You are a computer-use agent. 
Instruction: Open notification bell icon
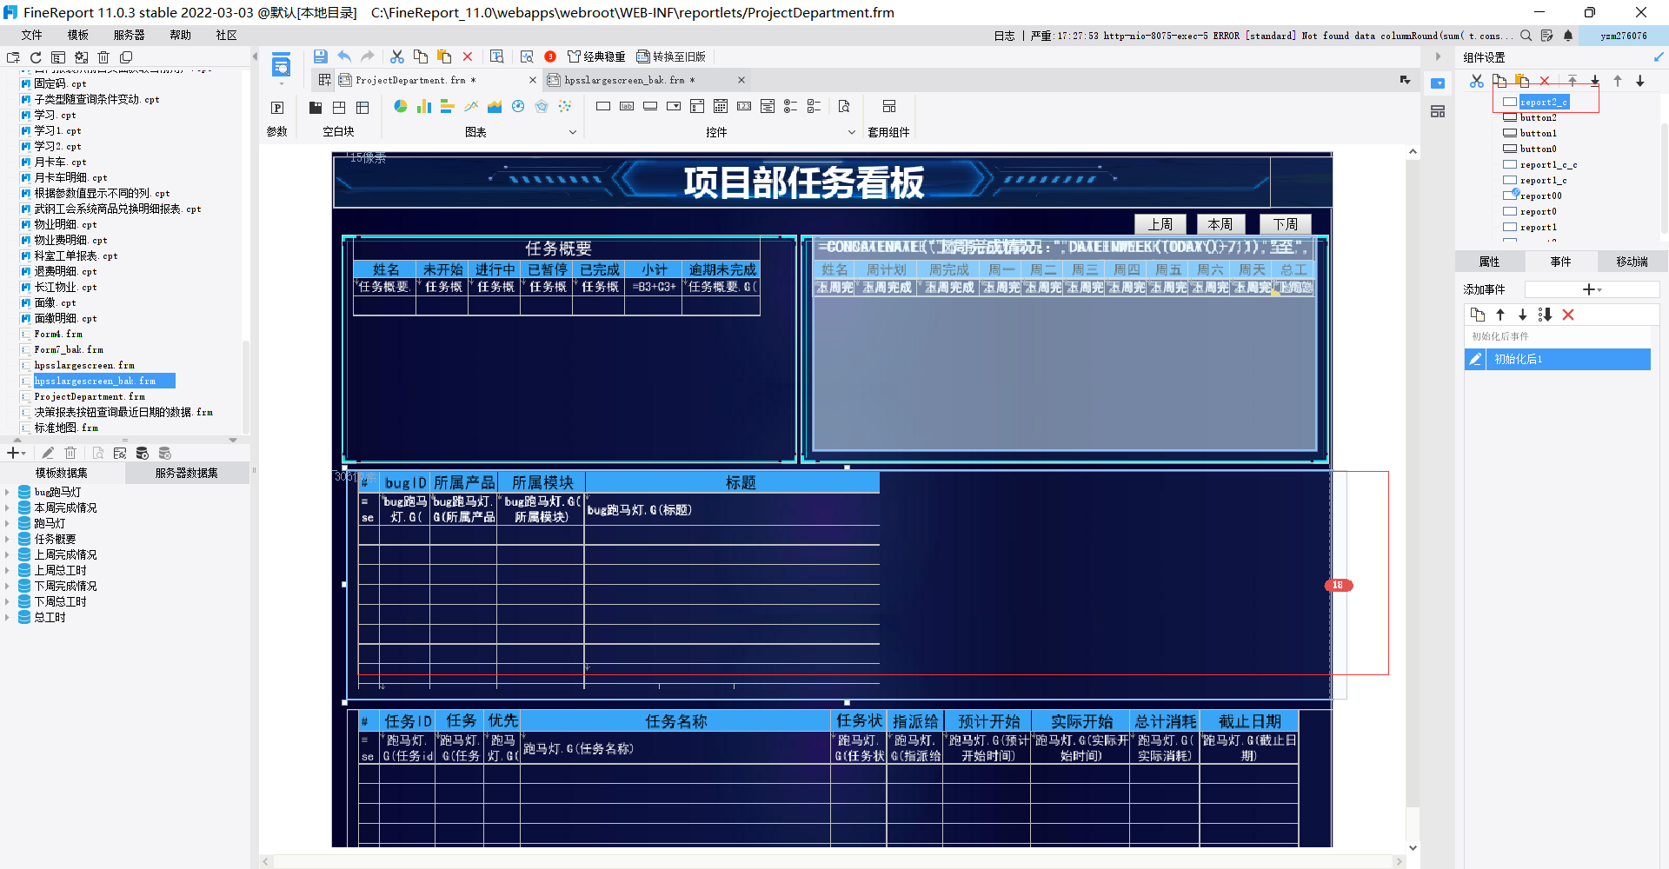pyautogui.click(x=1568, y=36)
